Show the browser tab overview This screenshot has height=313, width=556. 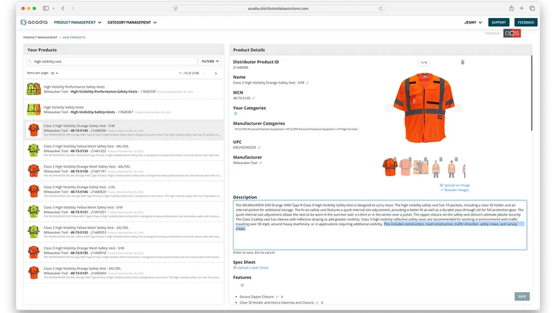click(x=532, y=8)
